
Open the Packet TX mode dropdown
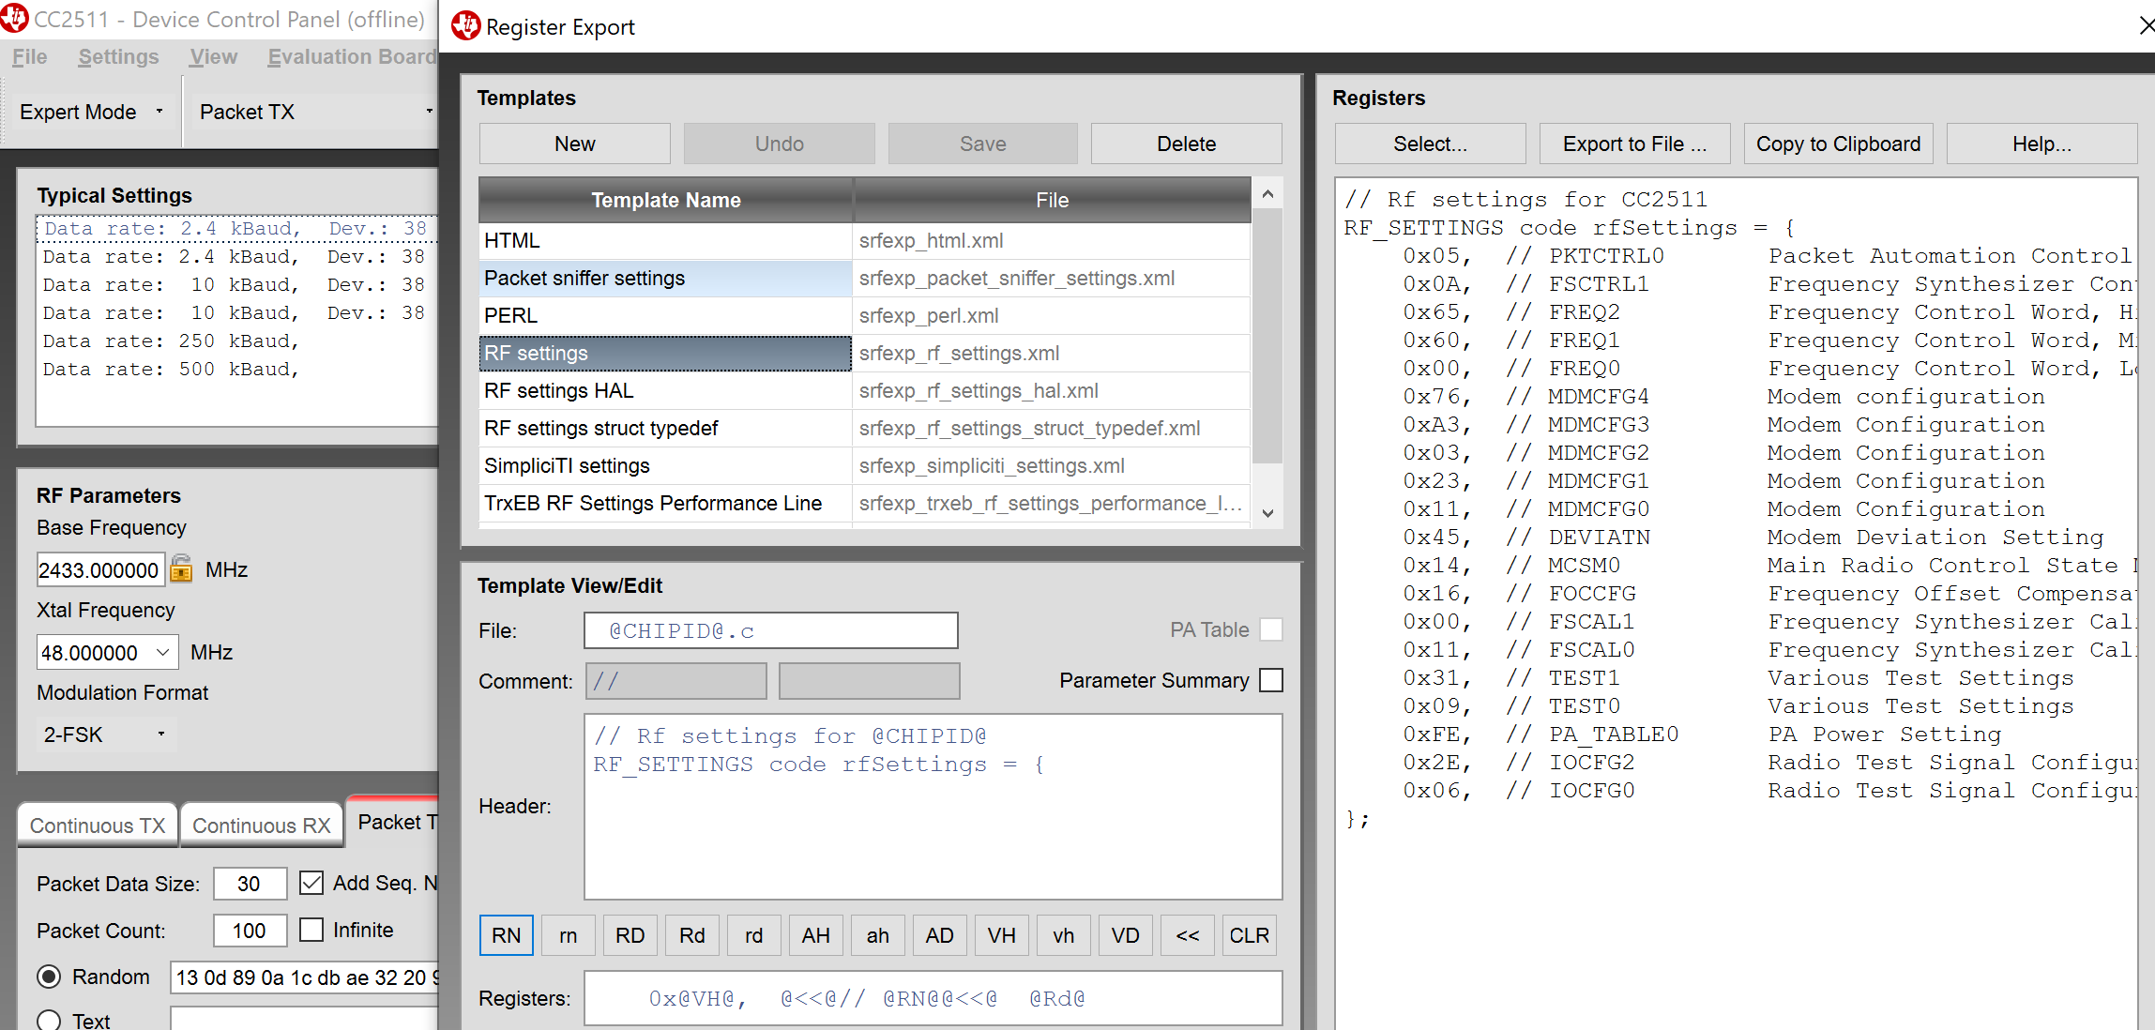pyautogui.click(x=314, y=112)
